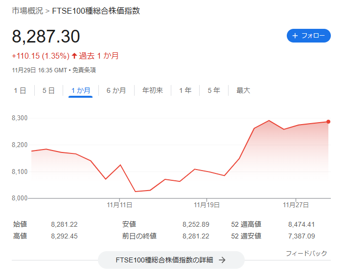This screenshot has width=346, height=280.
Task: Click the 前日の終値 value 8,281.22
Action: (x=196, y=236)
